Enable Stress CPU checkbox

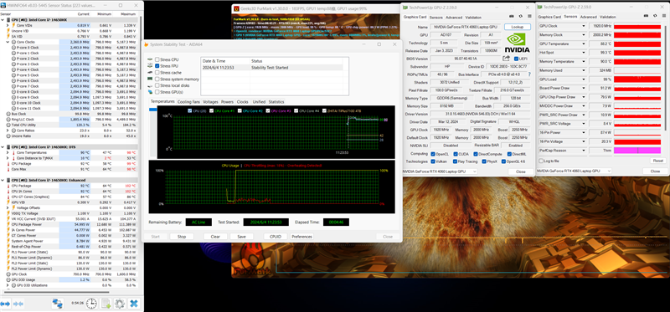point(157,59)
